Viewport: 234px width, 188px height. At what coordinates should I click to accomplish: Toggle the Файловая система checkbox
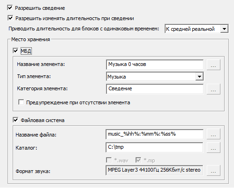pyautogui.click(x=15, y=120)
